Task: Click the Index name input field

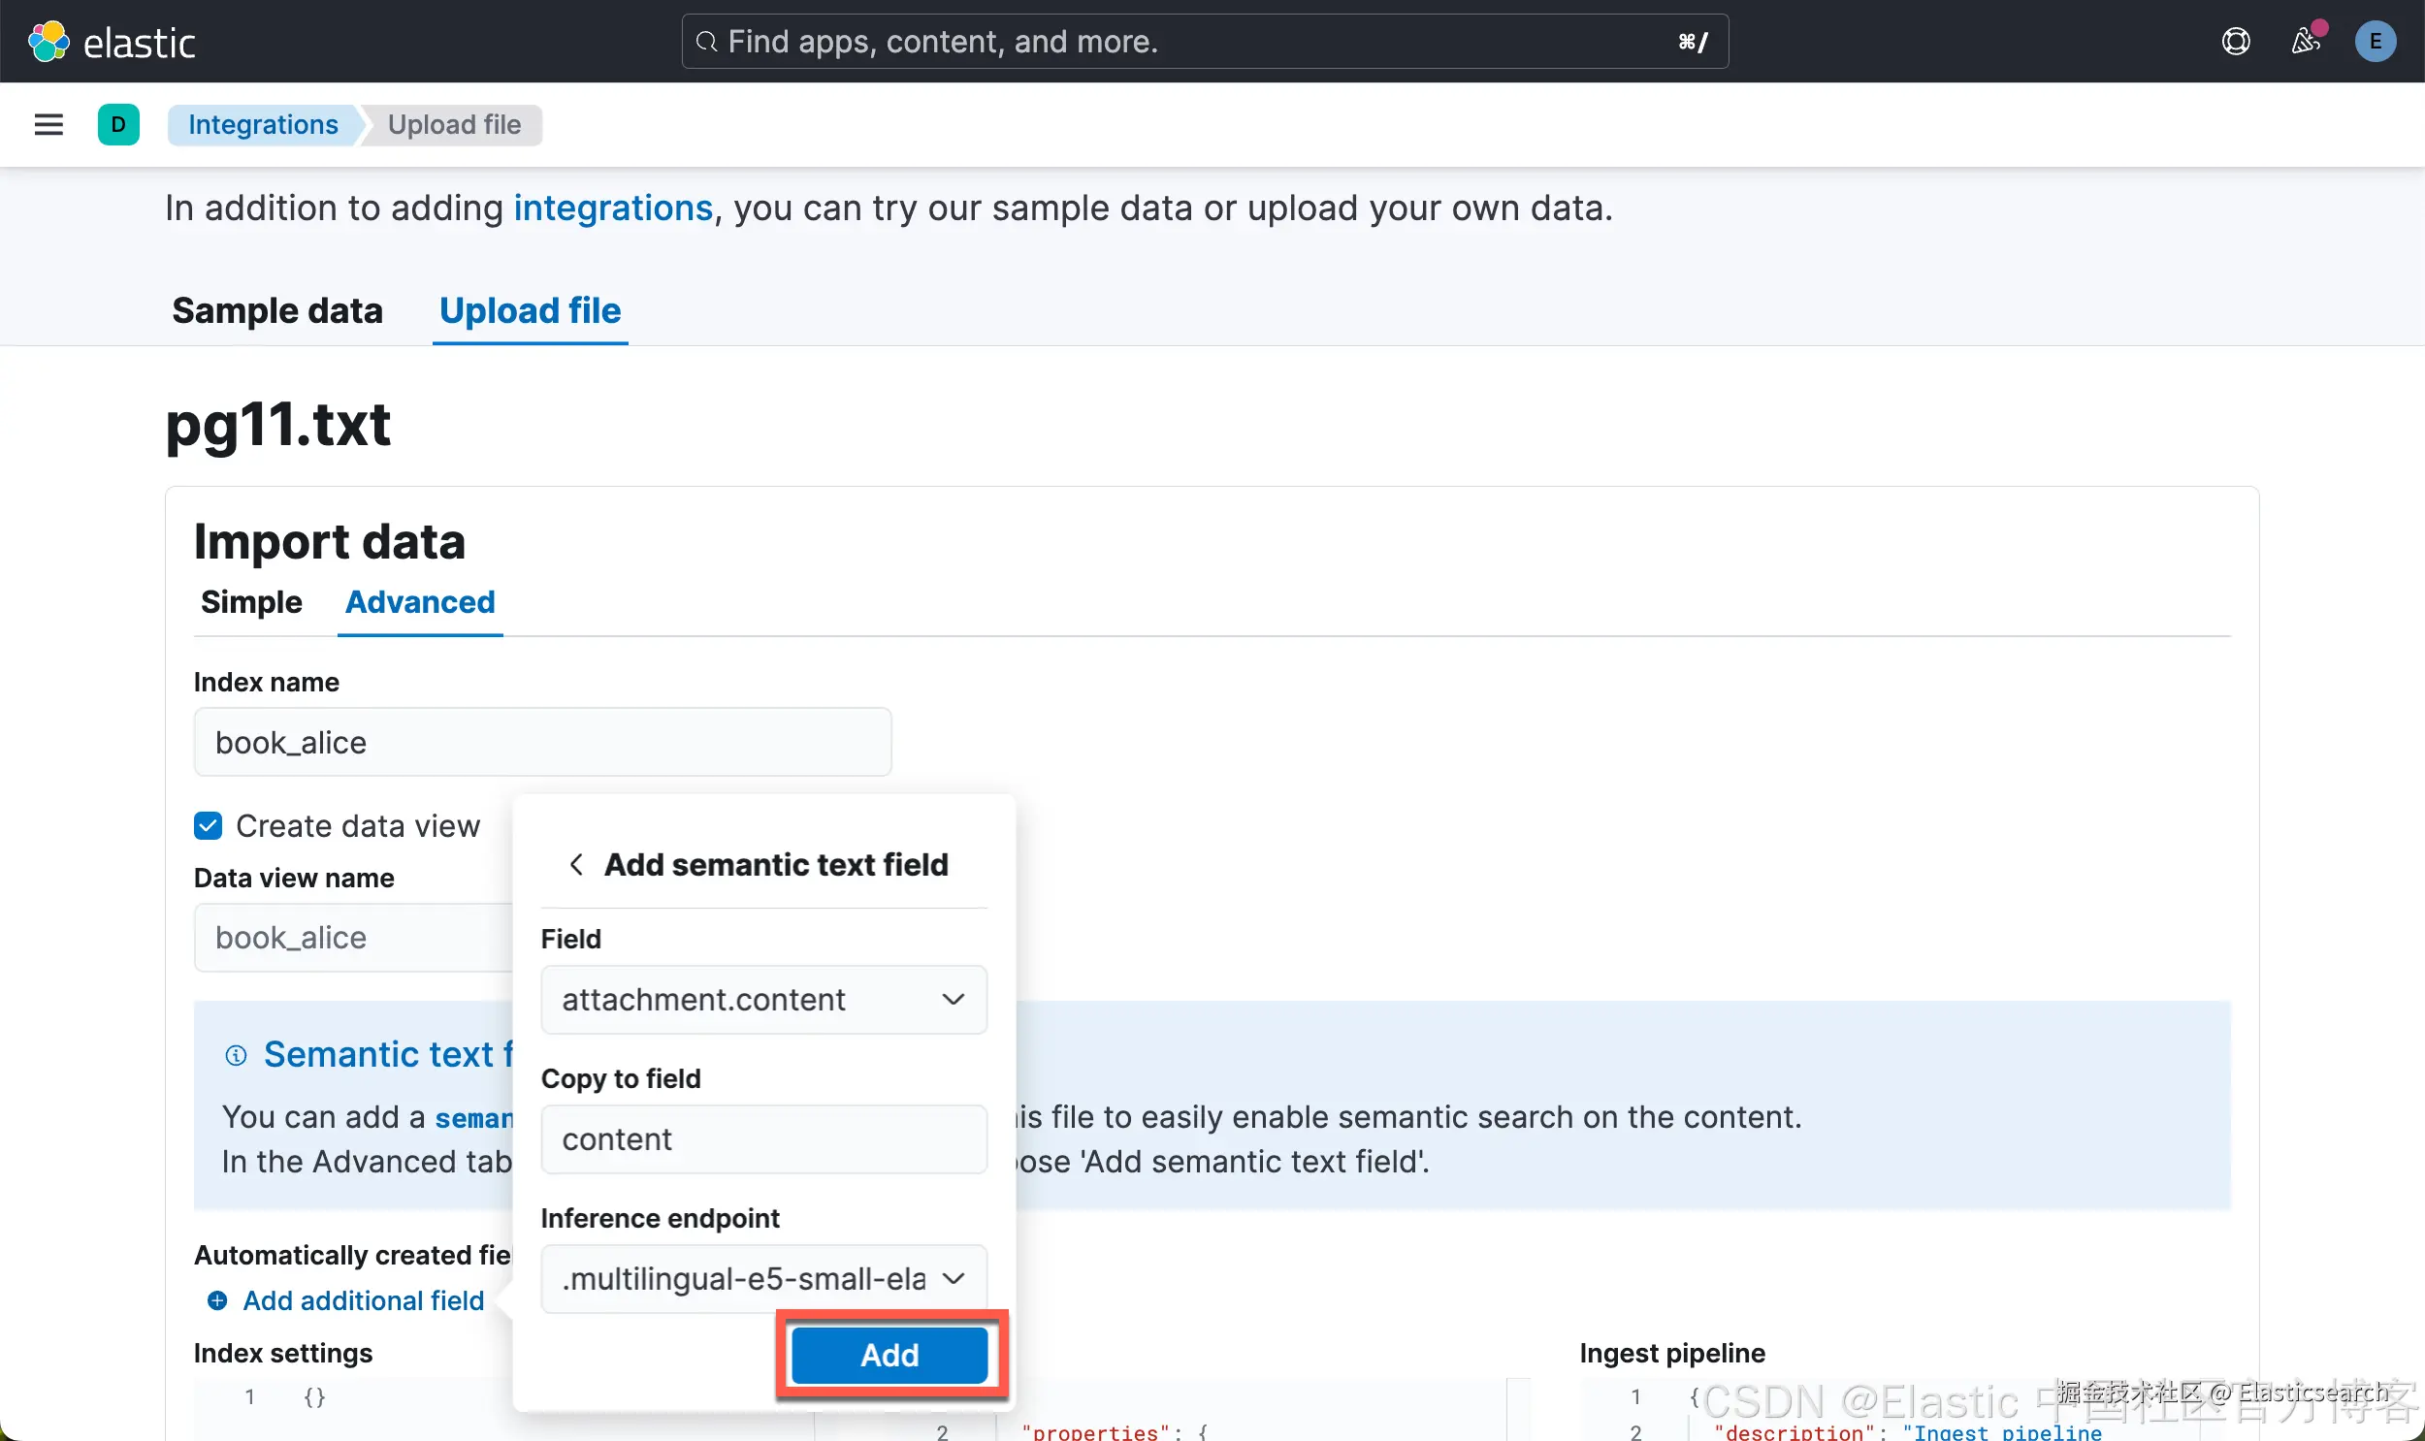Action: point(542,742)
